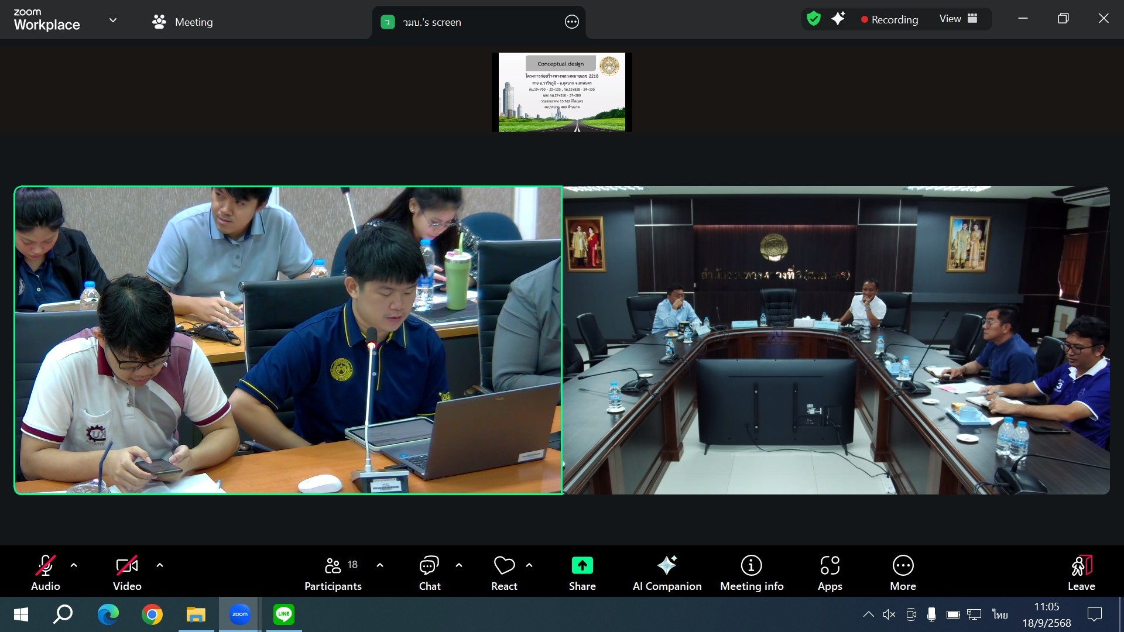Select the shared Conceptual design slide thumbnail

[x=561, y=92]
